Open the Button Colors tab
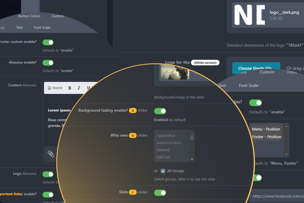The image size is (304, 203). point(29,16)
